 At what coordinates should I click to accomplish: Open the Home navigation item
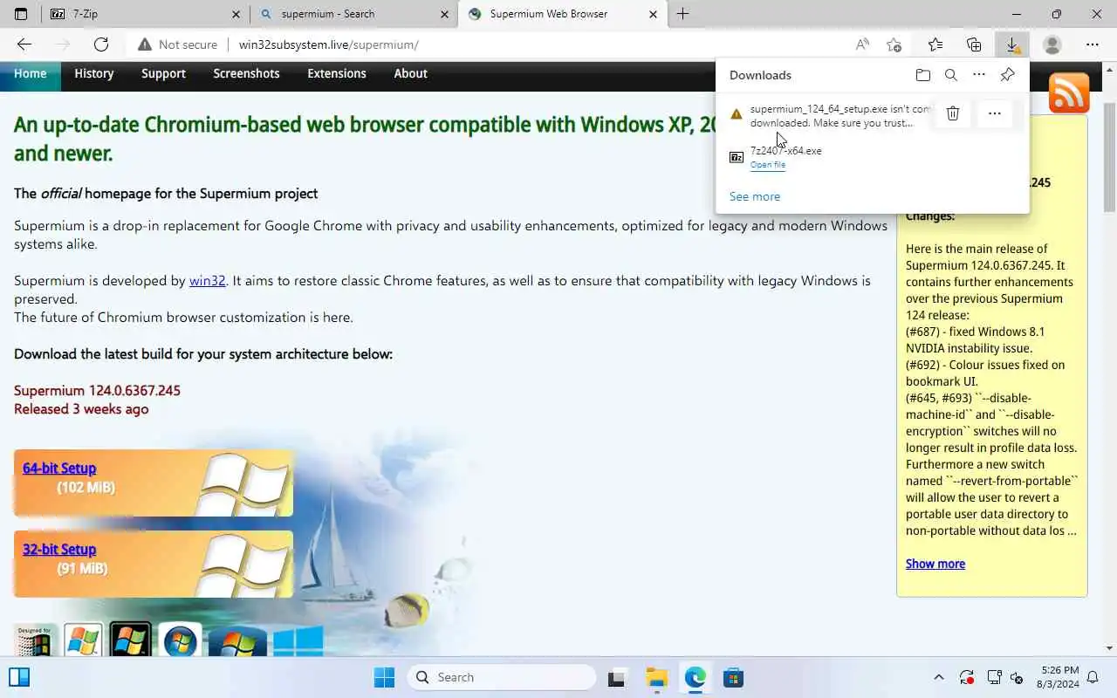click(30, 74)
